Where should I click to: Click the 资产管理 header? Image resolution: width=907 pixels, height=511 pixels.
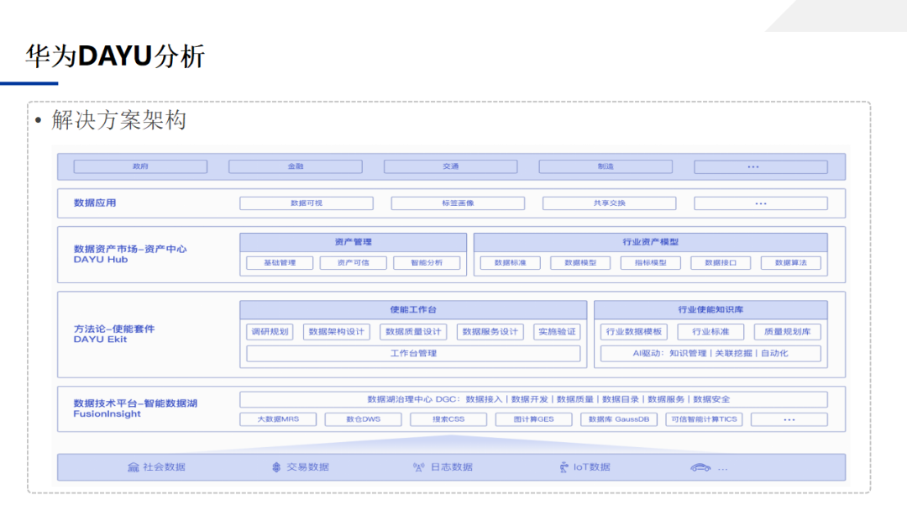point(354,242)
